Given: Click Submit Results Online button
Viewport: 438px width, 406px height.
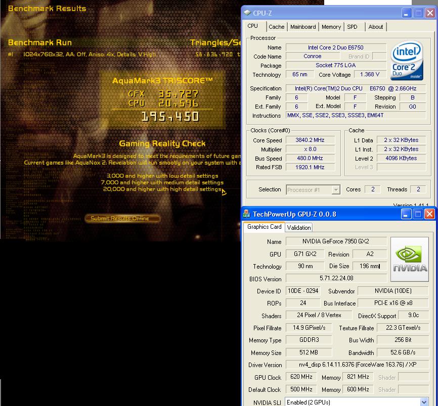Looking at the screenshot, I should 122,218.
